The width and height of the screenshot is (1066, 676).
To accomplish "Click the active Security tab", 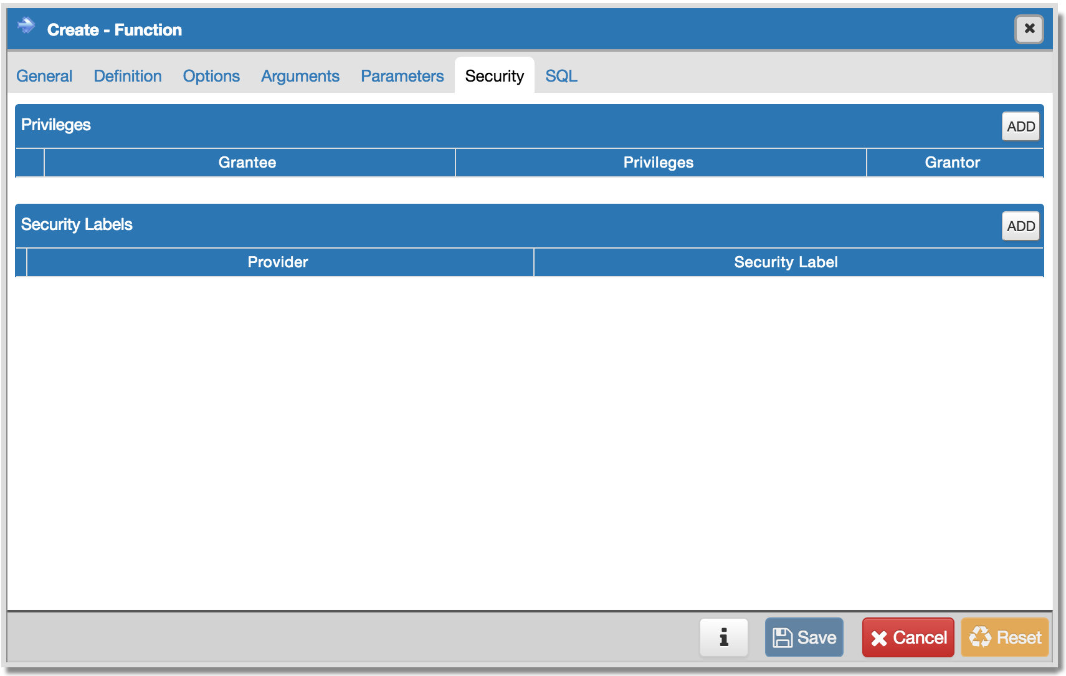I will pos(494,76).
